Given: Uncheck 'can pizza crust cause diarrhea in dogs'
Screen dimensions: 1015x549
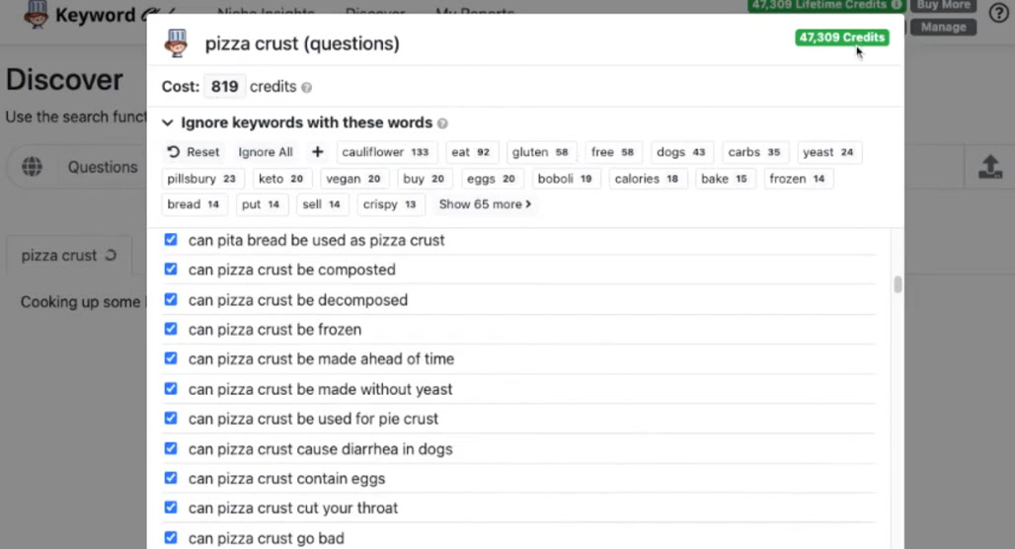Looking at the screenshot, I should [170, 448].
